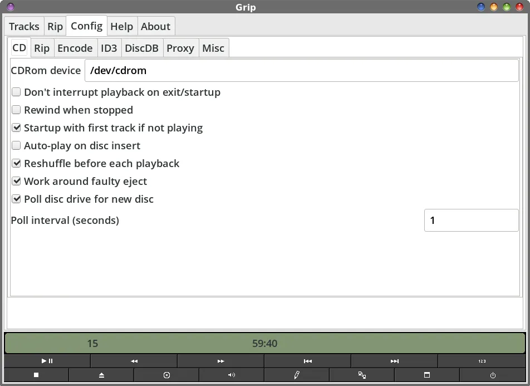Select the Config tab

[x=86, y=26]
